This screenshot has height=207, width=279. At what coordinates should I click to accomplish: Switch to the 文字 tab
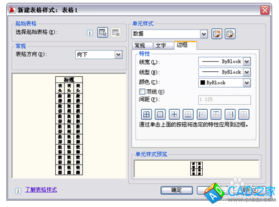[x=164, y=46]
